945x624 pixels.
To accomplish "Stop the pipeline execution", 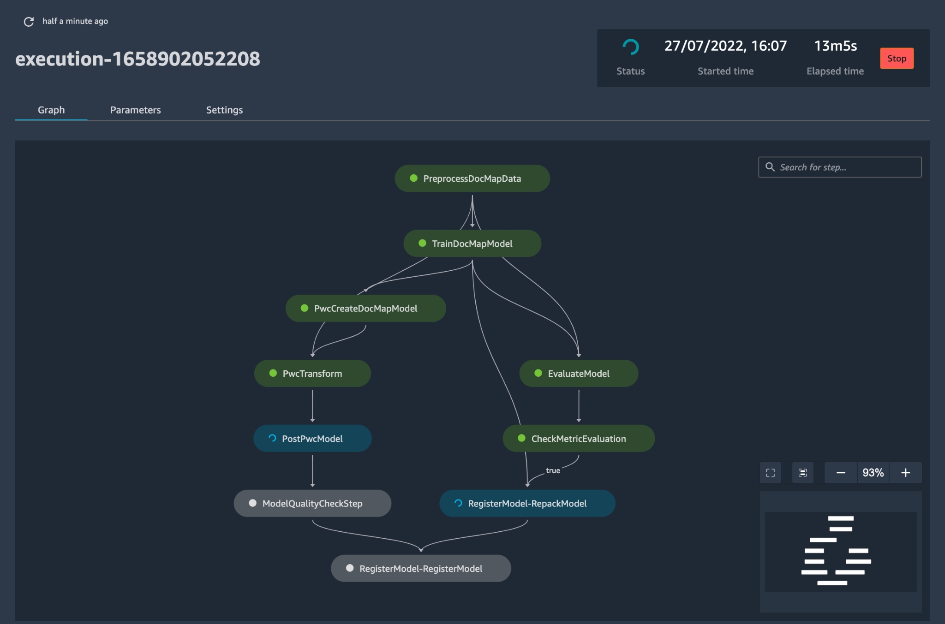I will (897, 58).
